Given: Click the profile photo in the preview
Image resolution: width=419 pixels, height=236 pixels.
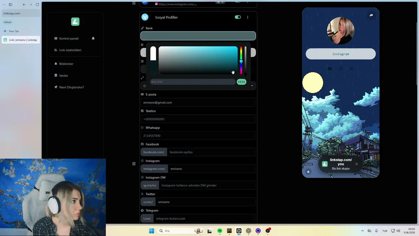Looking at the screenshot, I should tap(341, 31).
